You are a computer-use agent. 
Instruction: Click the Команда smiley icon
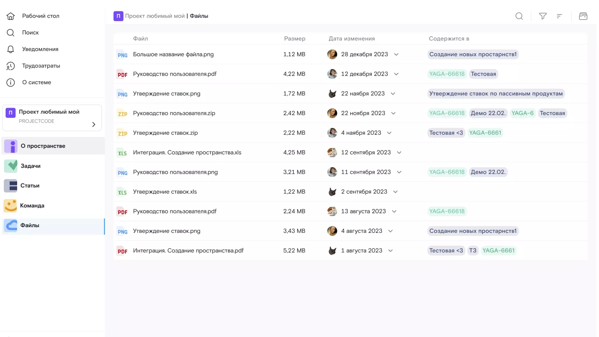coord(11,206)
